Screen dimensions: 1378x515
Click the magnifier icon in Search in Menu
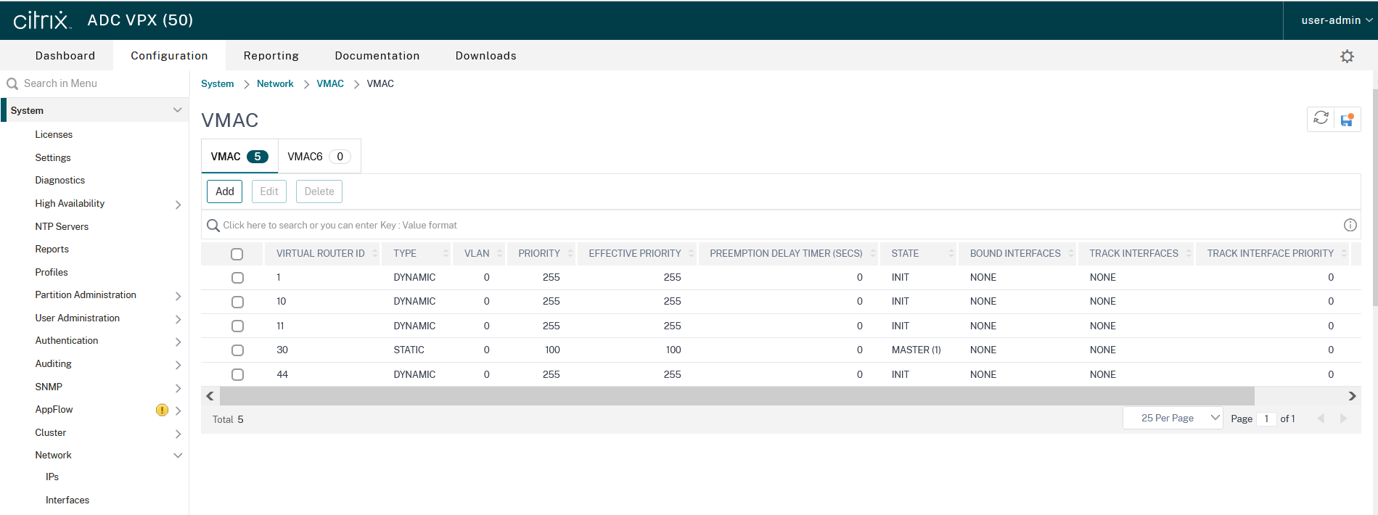pyautogui.click(x=12, y=84)
